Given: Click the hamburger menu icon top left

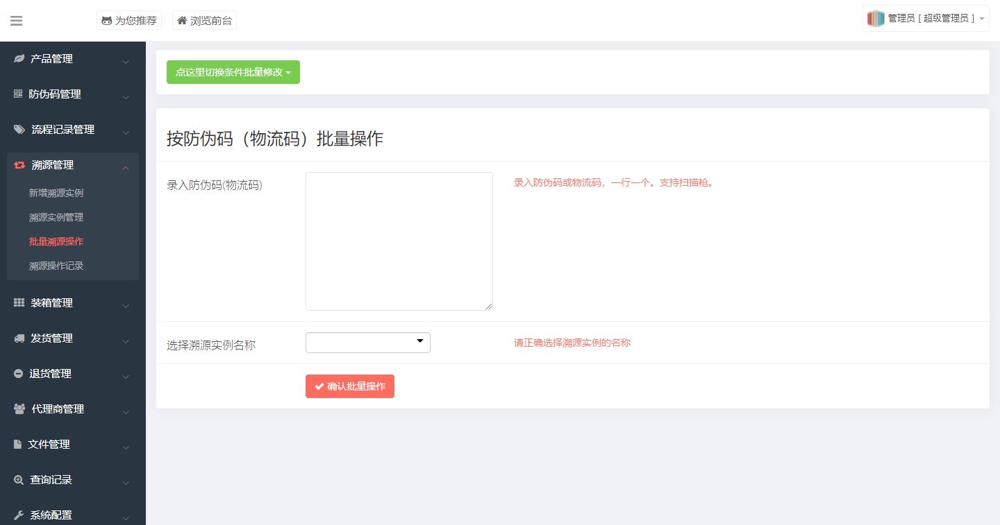Looking at the screenshot, I should click(16, 20).
